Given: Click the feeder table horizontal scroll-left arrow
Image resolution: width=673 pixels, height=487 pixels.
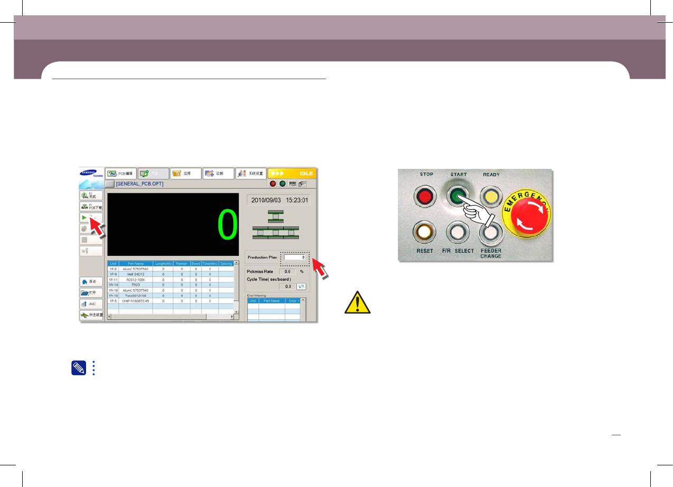Looking at the screenshot, I should point(110,317).
